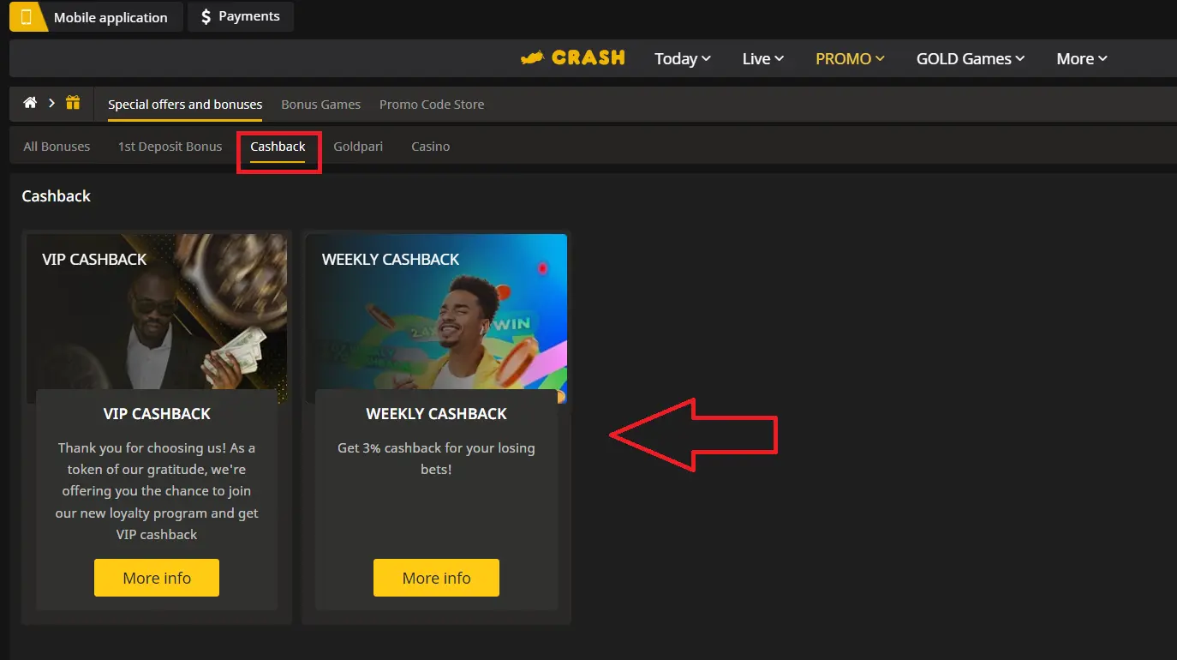Click the gift icon in the breadcrumb bar
Viewport: 1177px width, 660px height.
pyautogui.click(x=73, y=103)
